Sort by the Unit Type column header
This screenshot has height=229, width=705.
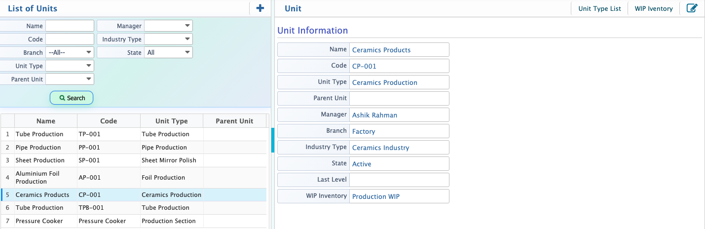point(171,121)
